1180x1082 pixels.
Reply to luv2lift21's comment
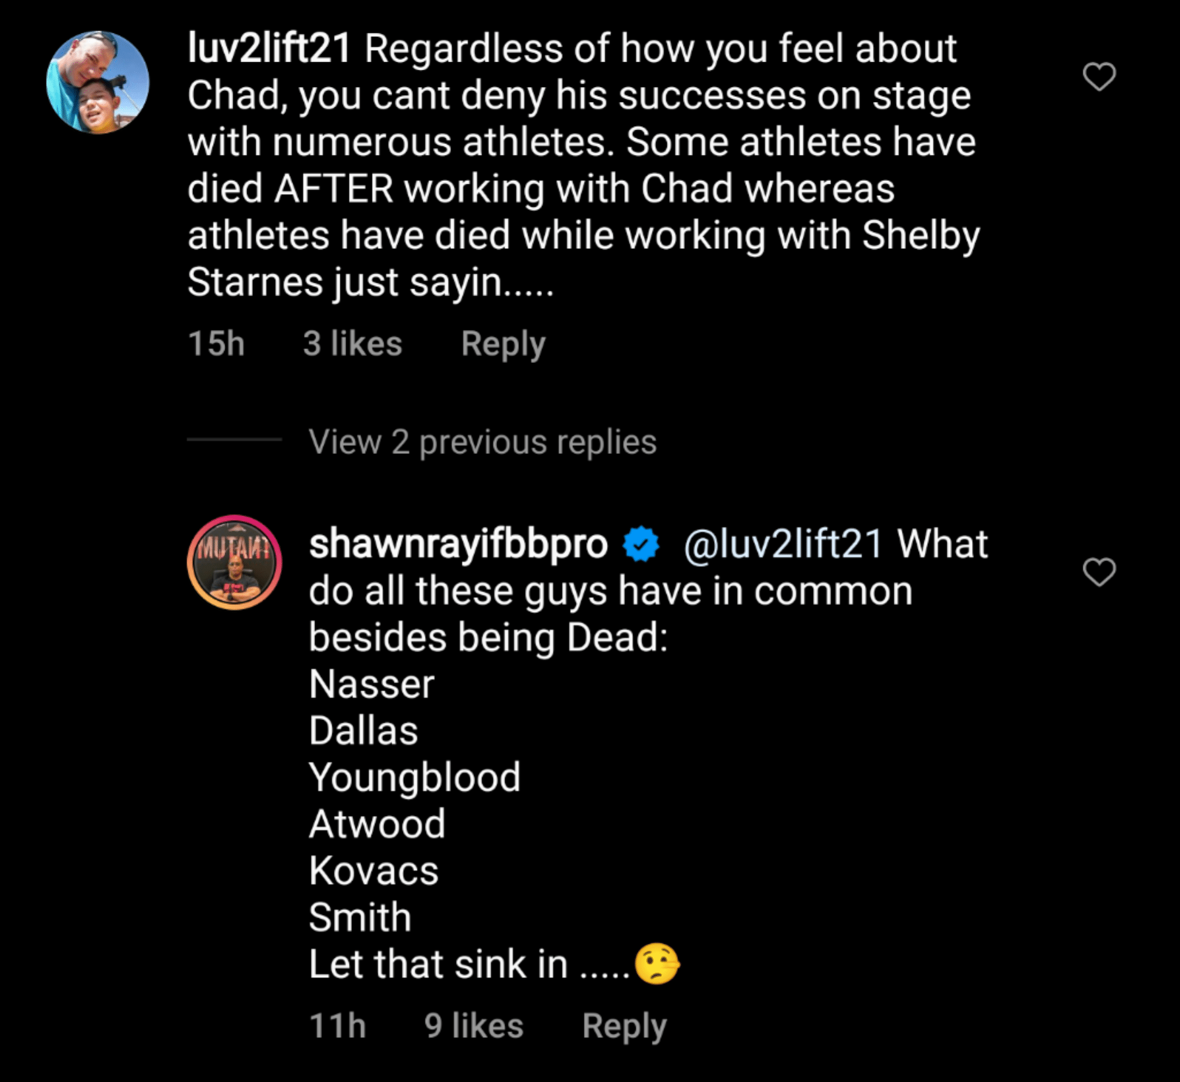[503, 343]
